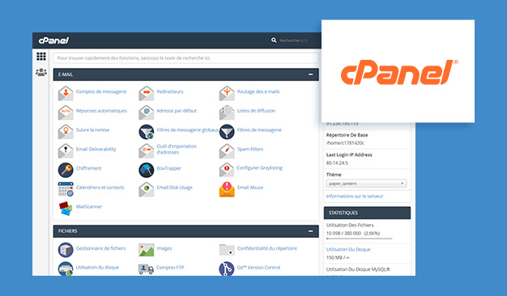
Task: Open the Gestionnaire de fichiers icon
Action: pyautogui.click(x=66, y=250)
